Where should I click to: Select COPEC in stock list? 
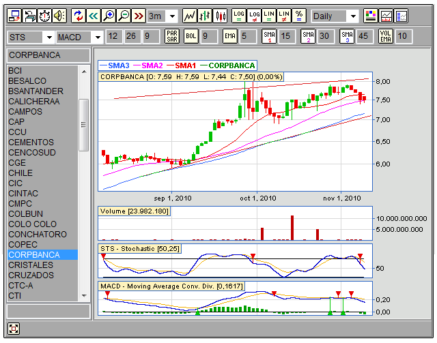click(x=42, y=244)
